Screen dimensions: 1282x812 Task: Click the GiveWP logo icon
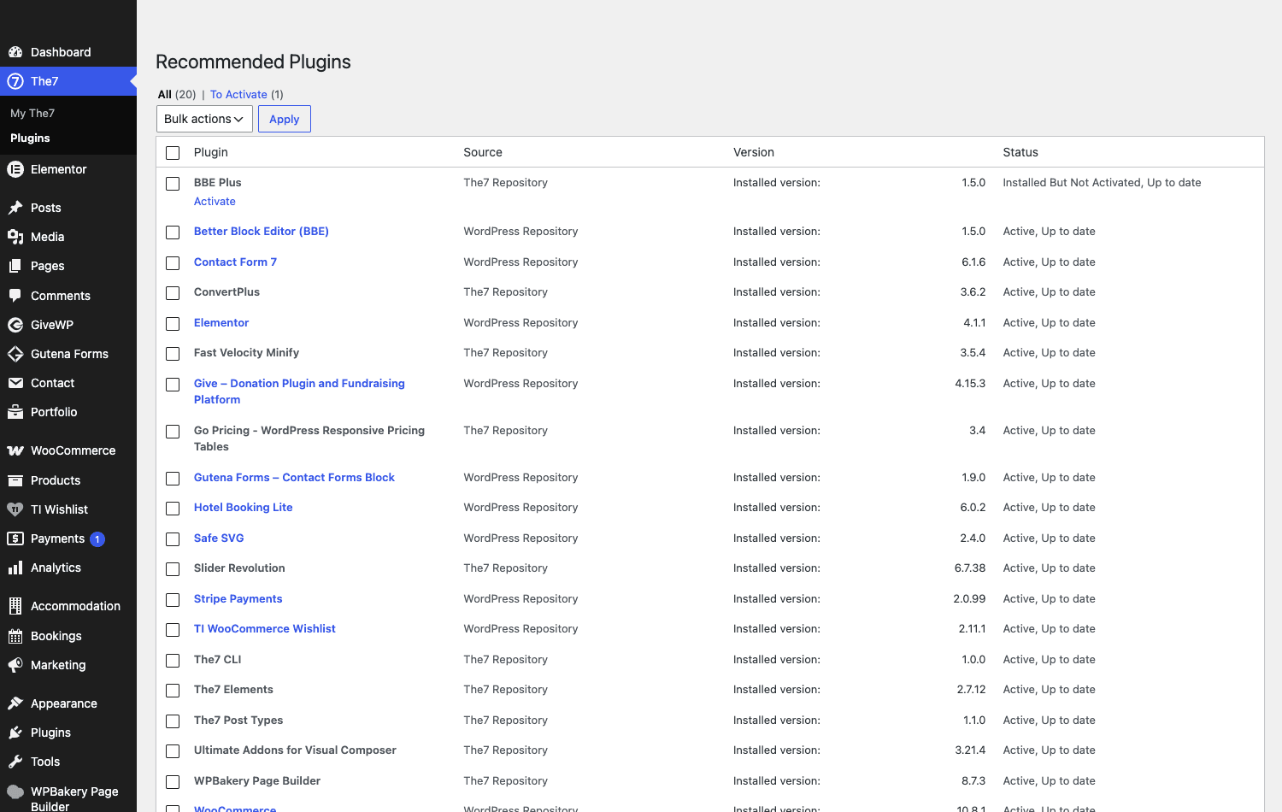[15, 325]
